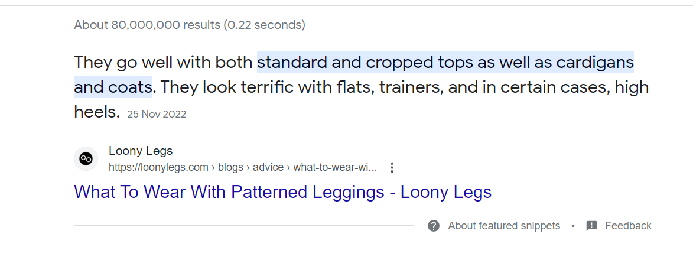The image size is (693, 260).
Task: Click the Loony Legs site name
Action: 141,151
